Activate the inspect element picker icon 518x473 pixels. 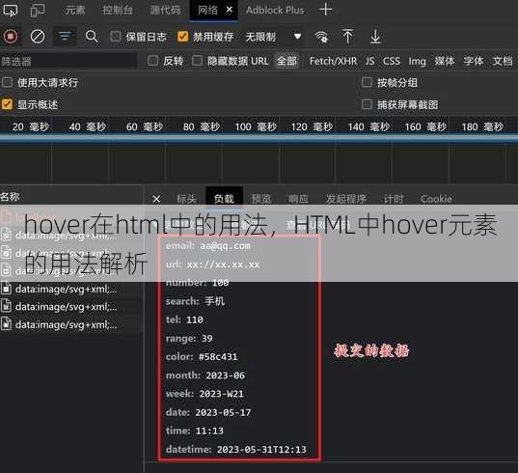click(10, 10)
